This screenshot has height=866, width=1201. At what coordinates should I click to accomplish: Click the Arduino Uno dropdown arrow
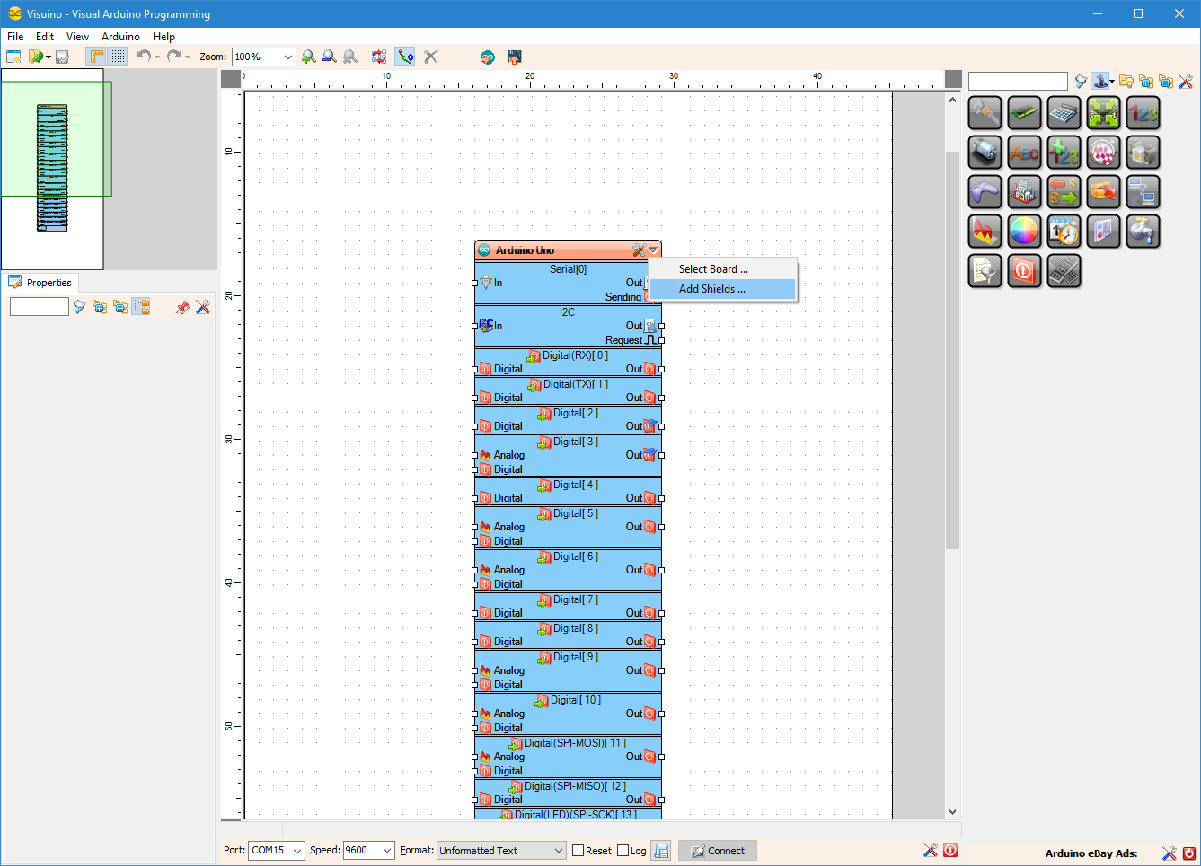coord(654,250)
